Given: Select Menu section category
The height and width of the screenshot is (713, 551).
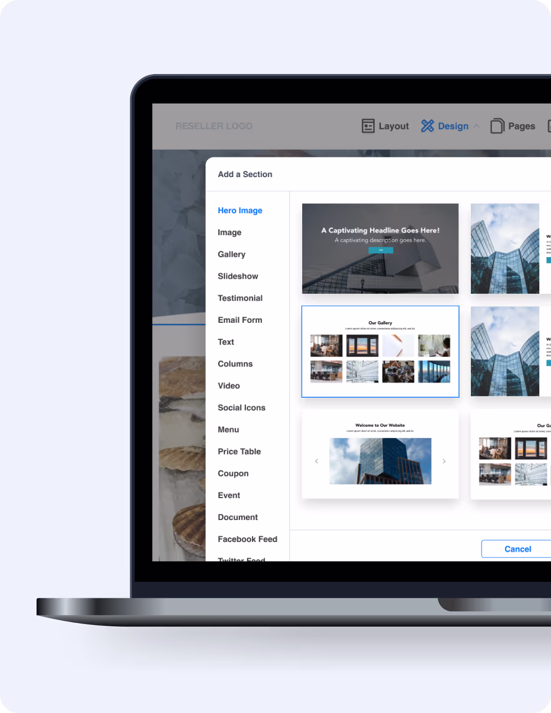Looking at the screenshot, I should click(x=228, y=430).
